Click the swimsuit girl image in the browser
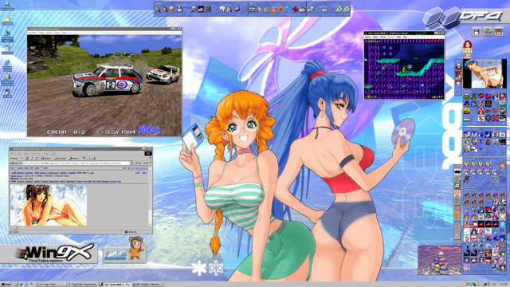Viewport: 510px width, 287px height. pos(49,206)
